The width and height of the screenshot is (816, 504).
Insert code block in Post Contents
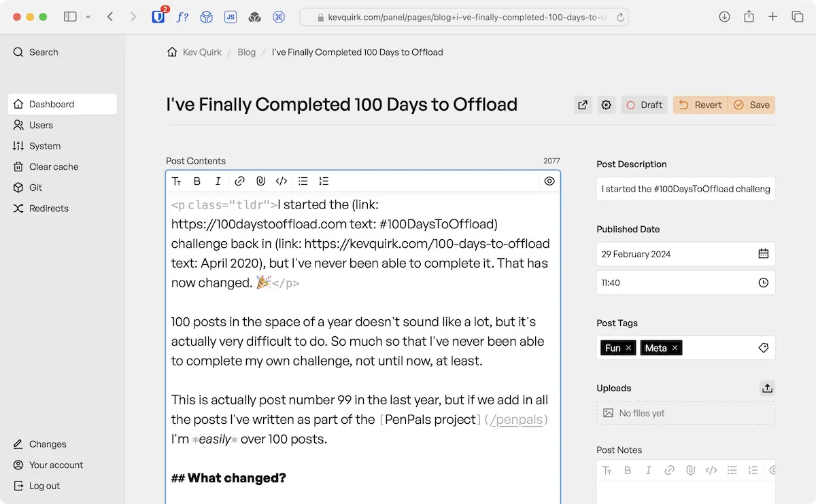tap(282, 181)
